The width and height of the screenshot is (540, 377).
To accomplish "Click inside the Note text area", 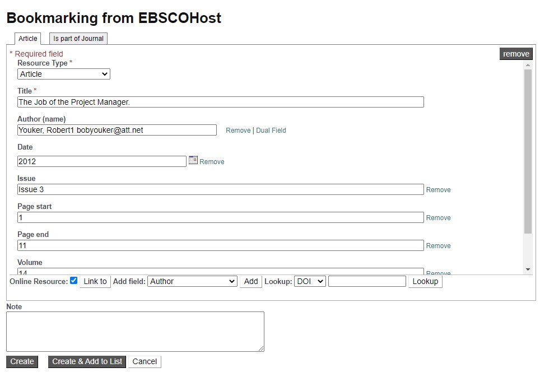I will coord(135,332).
